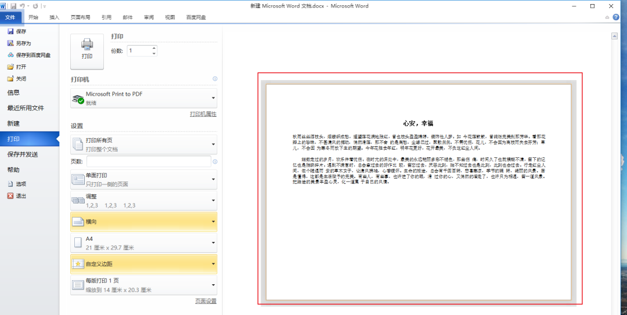
Task: Click the Printer Properties link
Action: 203,114
